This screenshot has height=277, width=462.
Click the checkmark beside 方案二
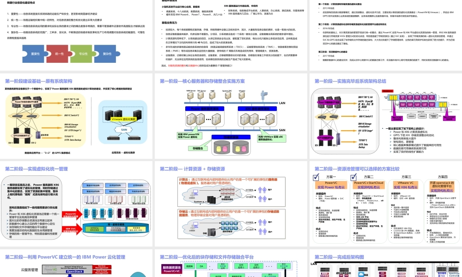(x=353, y=177)
